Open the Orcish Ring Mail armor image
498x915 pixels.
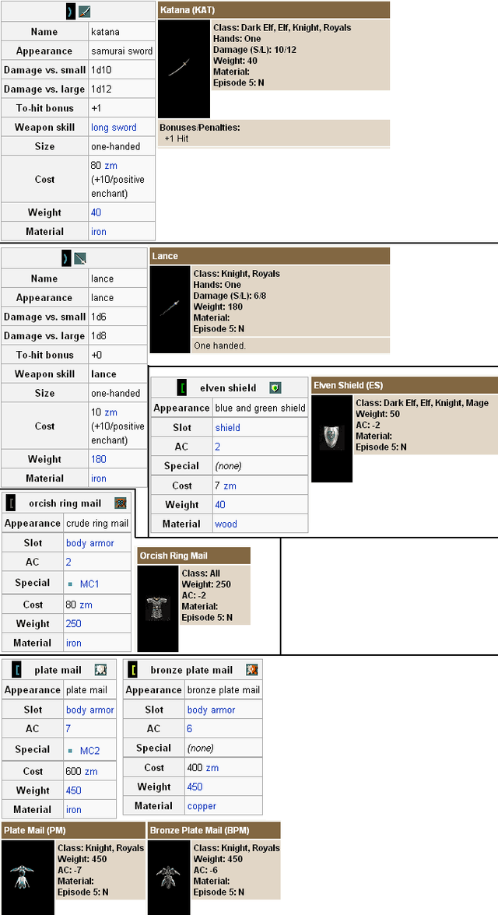158,608
